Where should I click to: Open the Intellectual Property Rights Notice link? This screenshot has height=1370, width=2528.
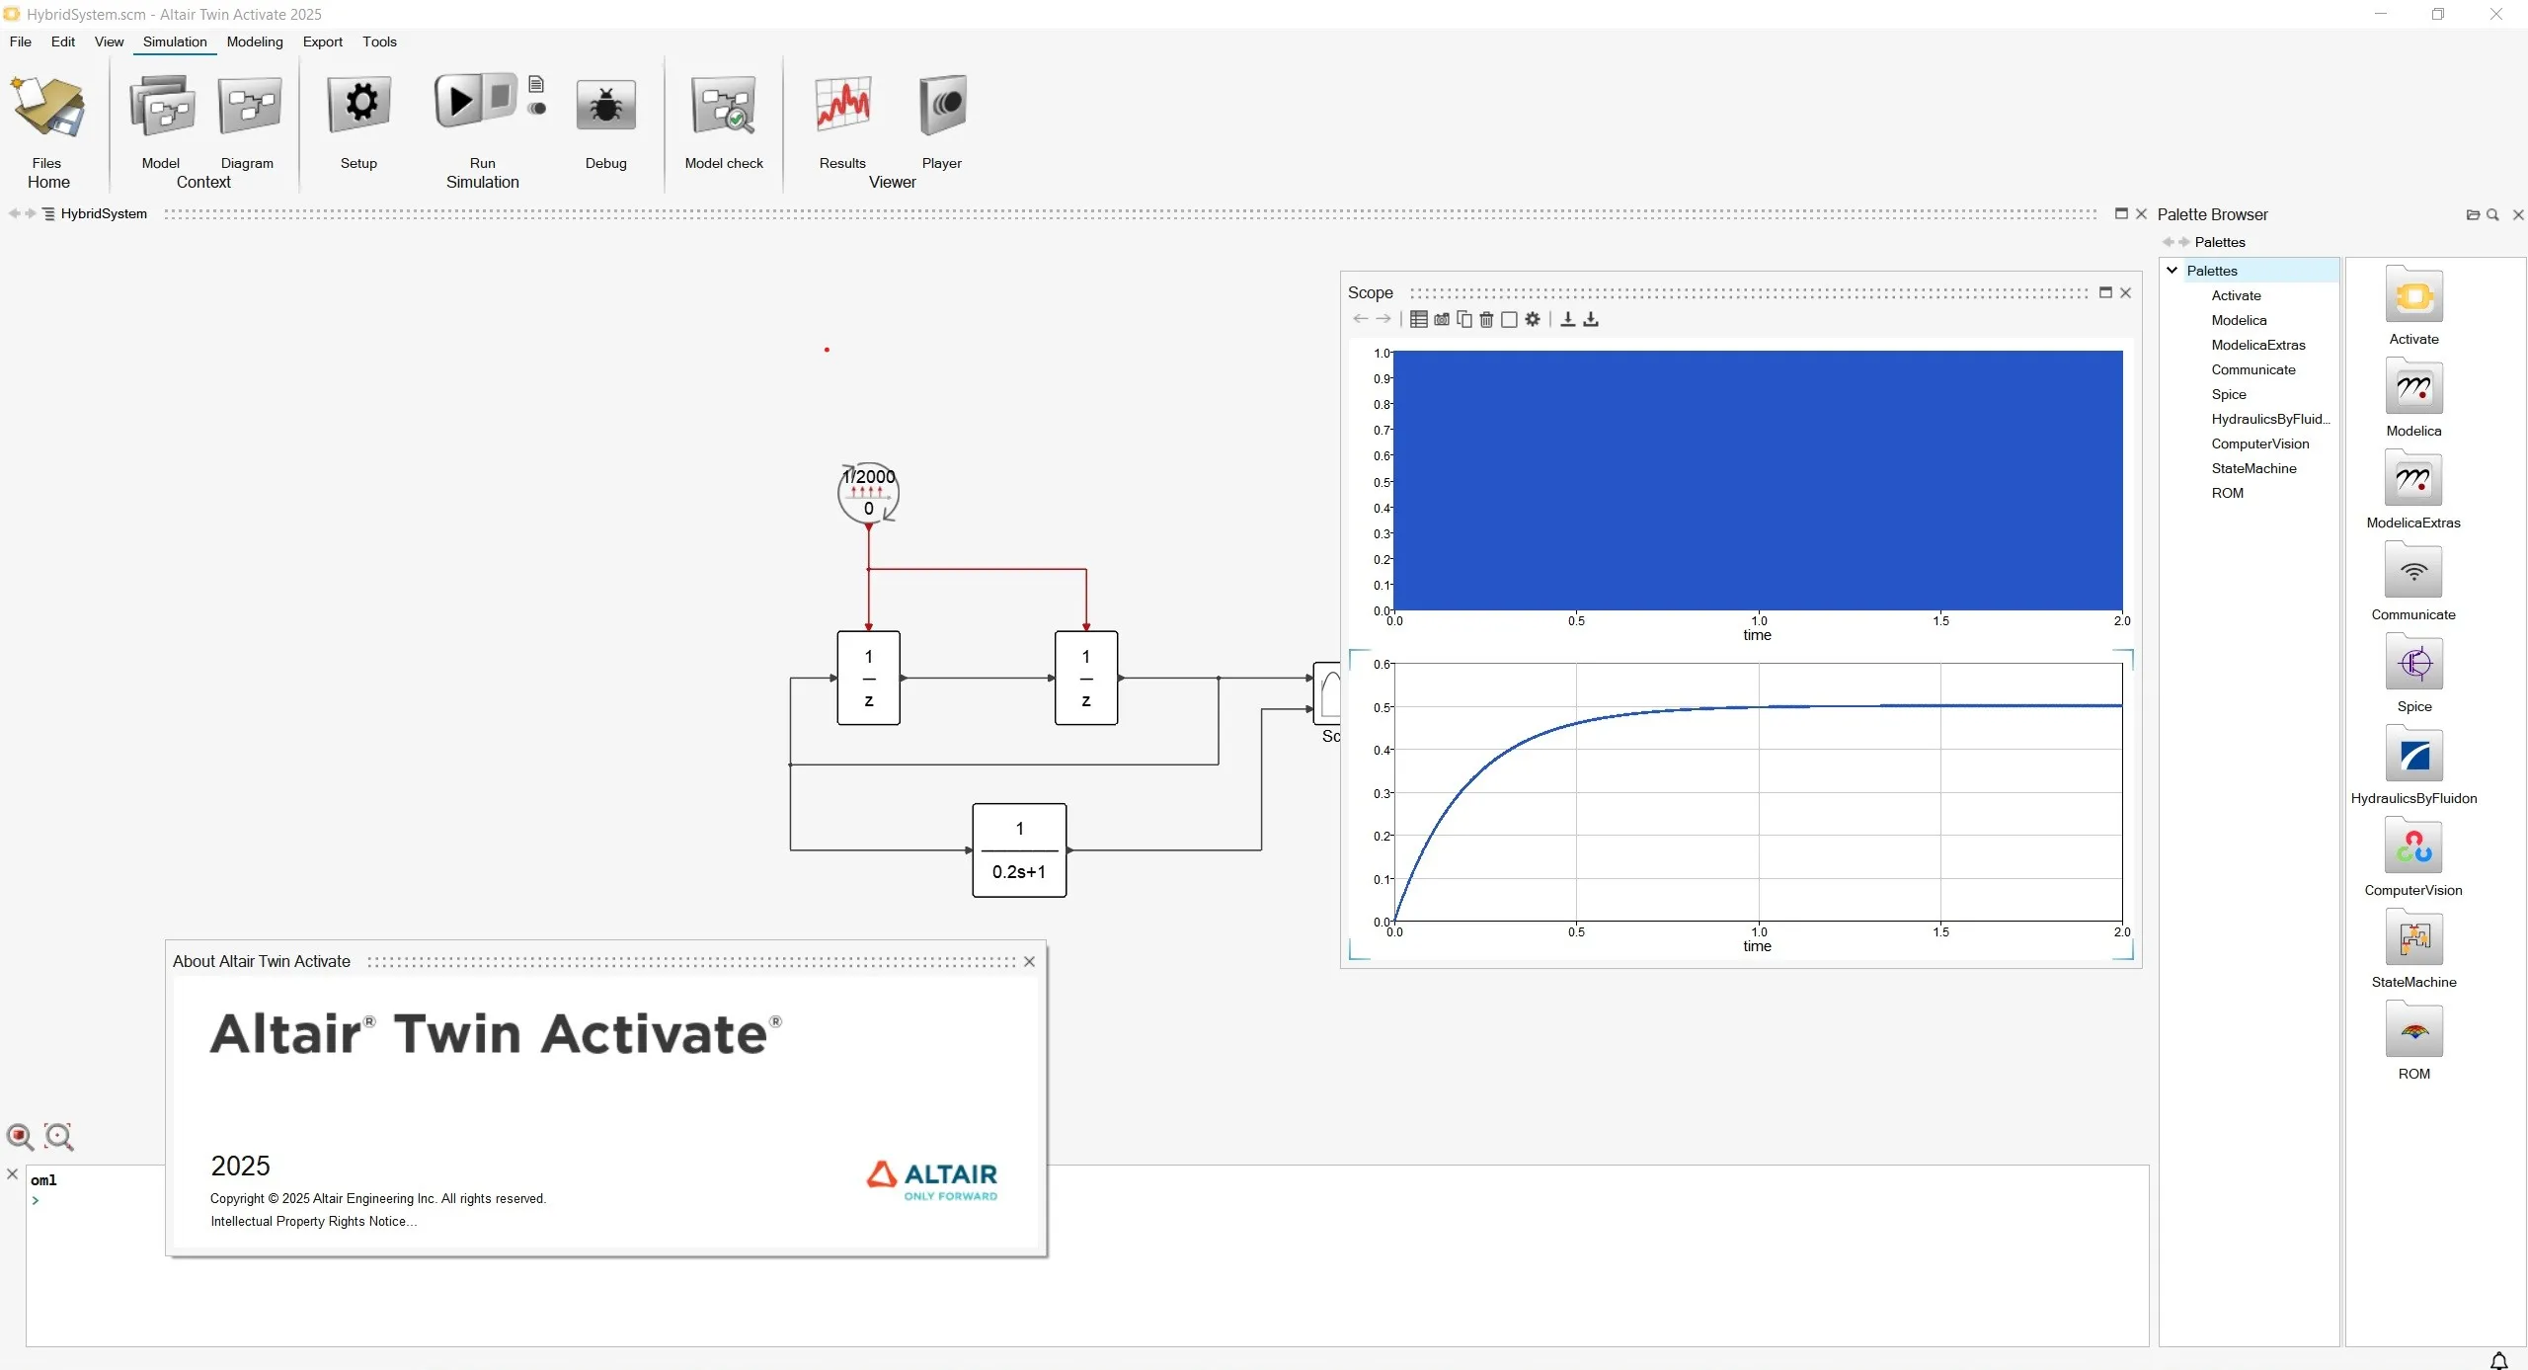pyautogui.click(x=313, y=1221)
